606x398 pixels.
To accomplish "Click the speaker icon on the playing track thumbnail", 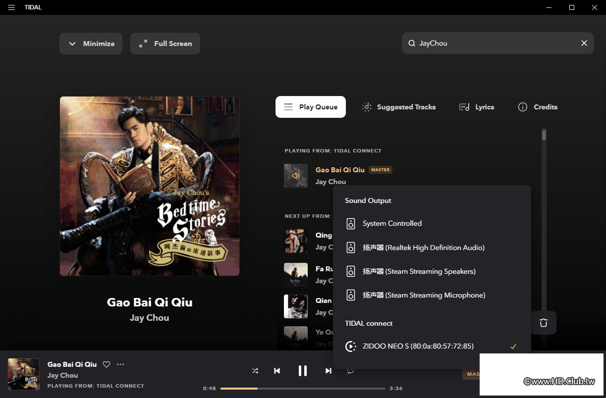I will click(296, 176).
